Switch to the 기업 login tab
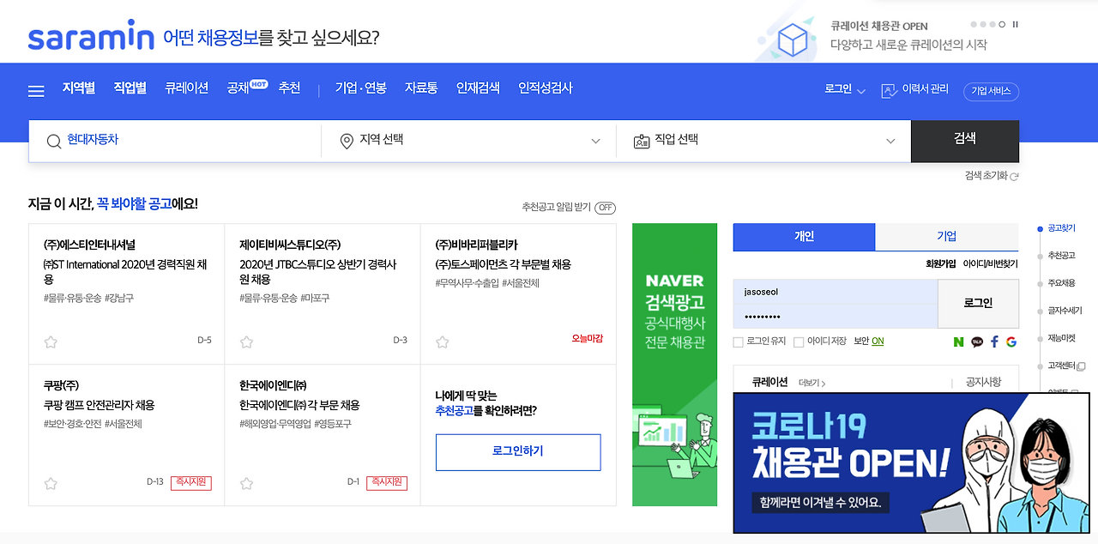This screenshot has height=544, width=1098. (x=947, y=237)
